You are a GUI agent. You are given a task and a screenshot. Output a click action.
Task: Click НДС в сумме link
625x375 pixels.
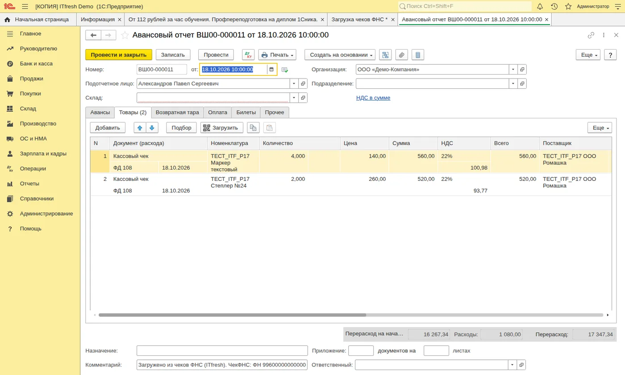pos(373,97)
